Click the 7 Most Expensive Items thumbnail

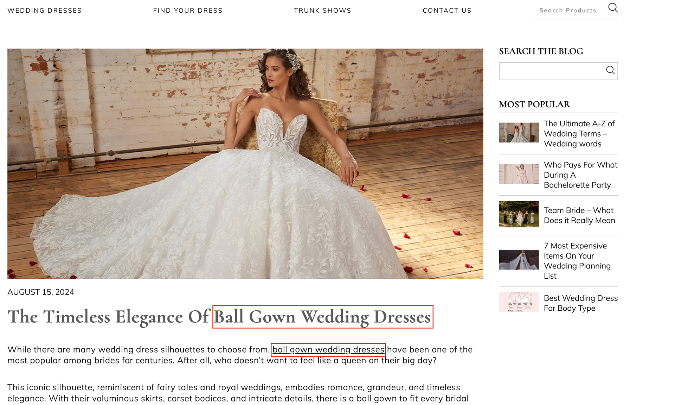[x=519, y=260]
